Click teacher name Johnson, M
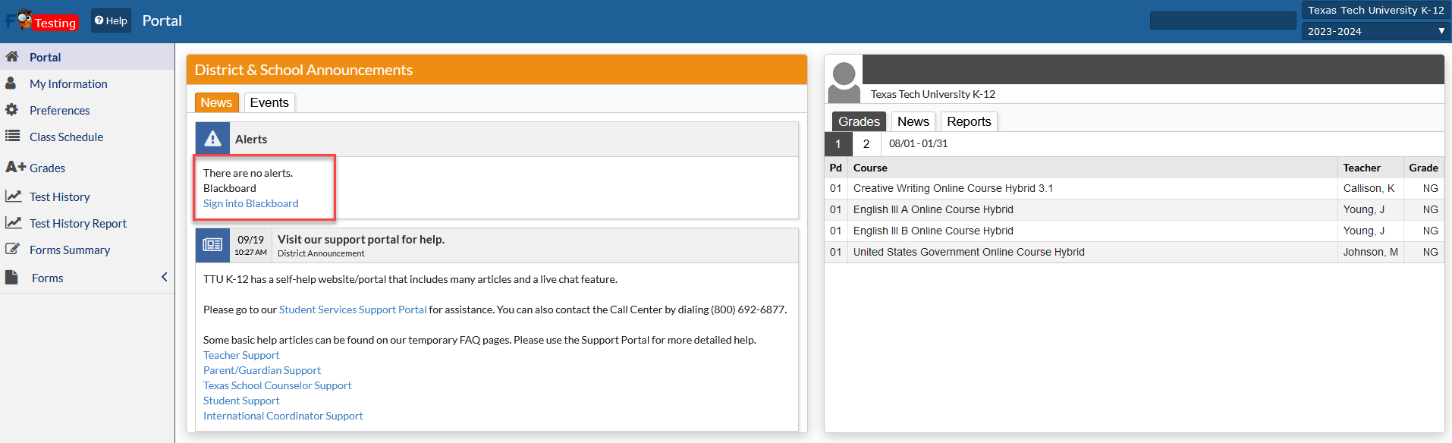The width and height of the screenshot is (1452, 443). (x=1370, y=252)
